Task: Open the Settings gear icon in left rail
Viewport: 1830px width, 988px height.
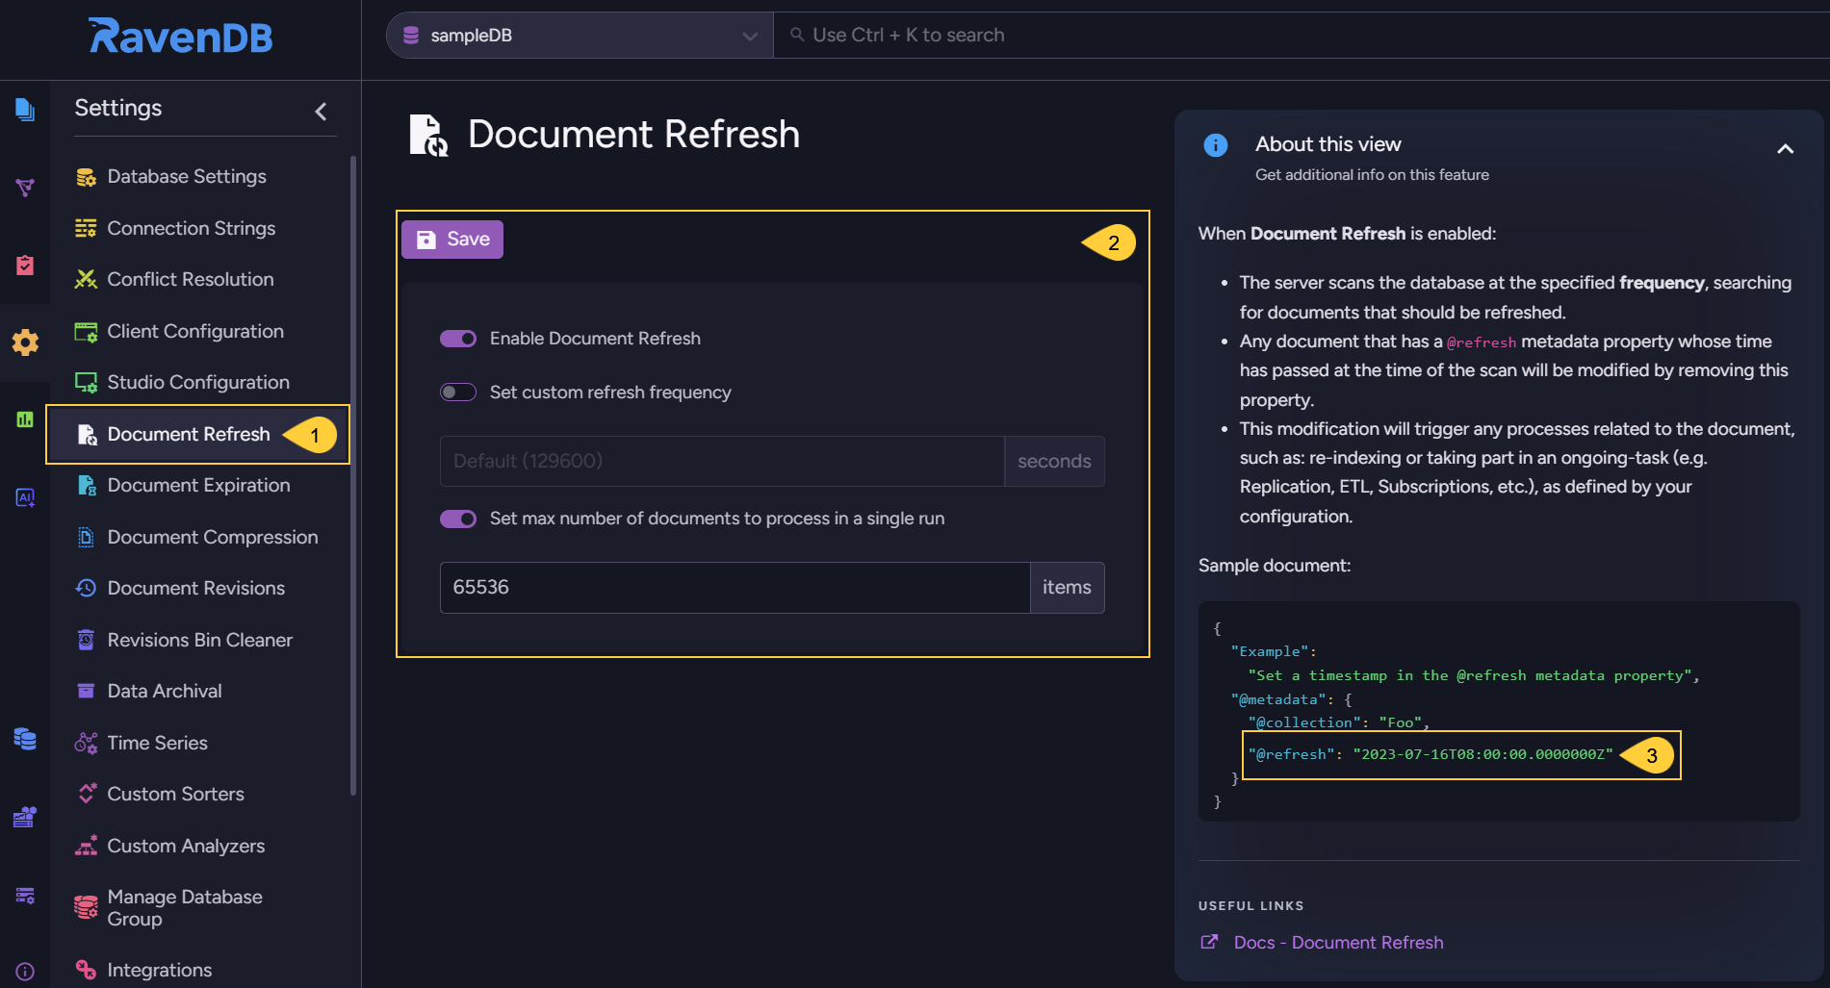Action: coord(25,342)
